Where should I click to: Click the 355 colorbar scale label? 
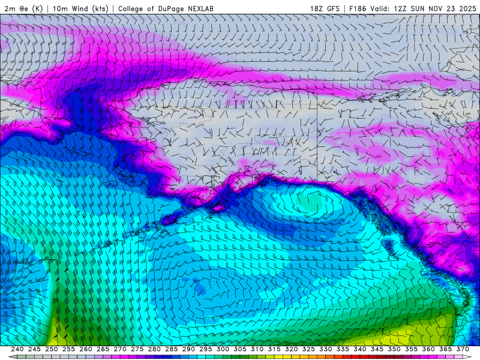(412, 349)
